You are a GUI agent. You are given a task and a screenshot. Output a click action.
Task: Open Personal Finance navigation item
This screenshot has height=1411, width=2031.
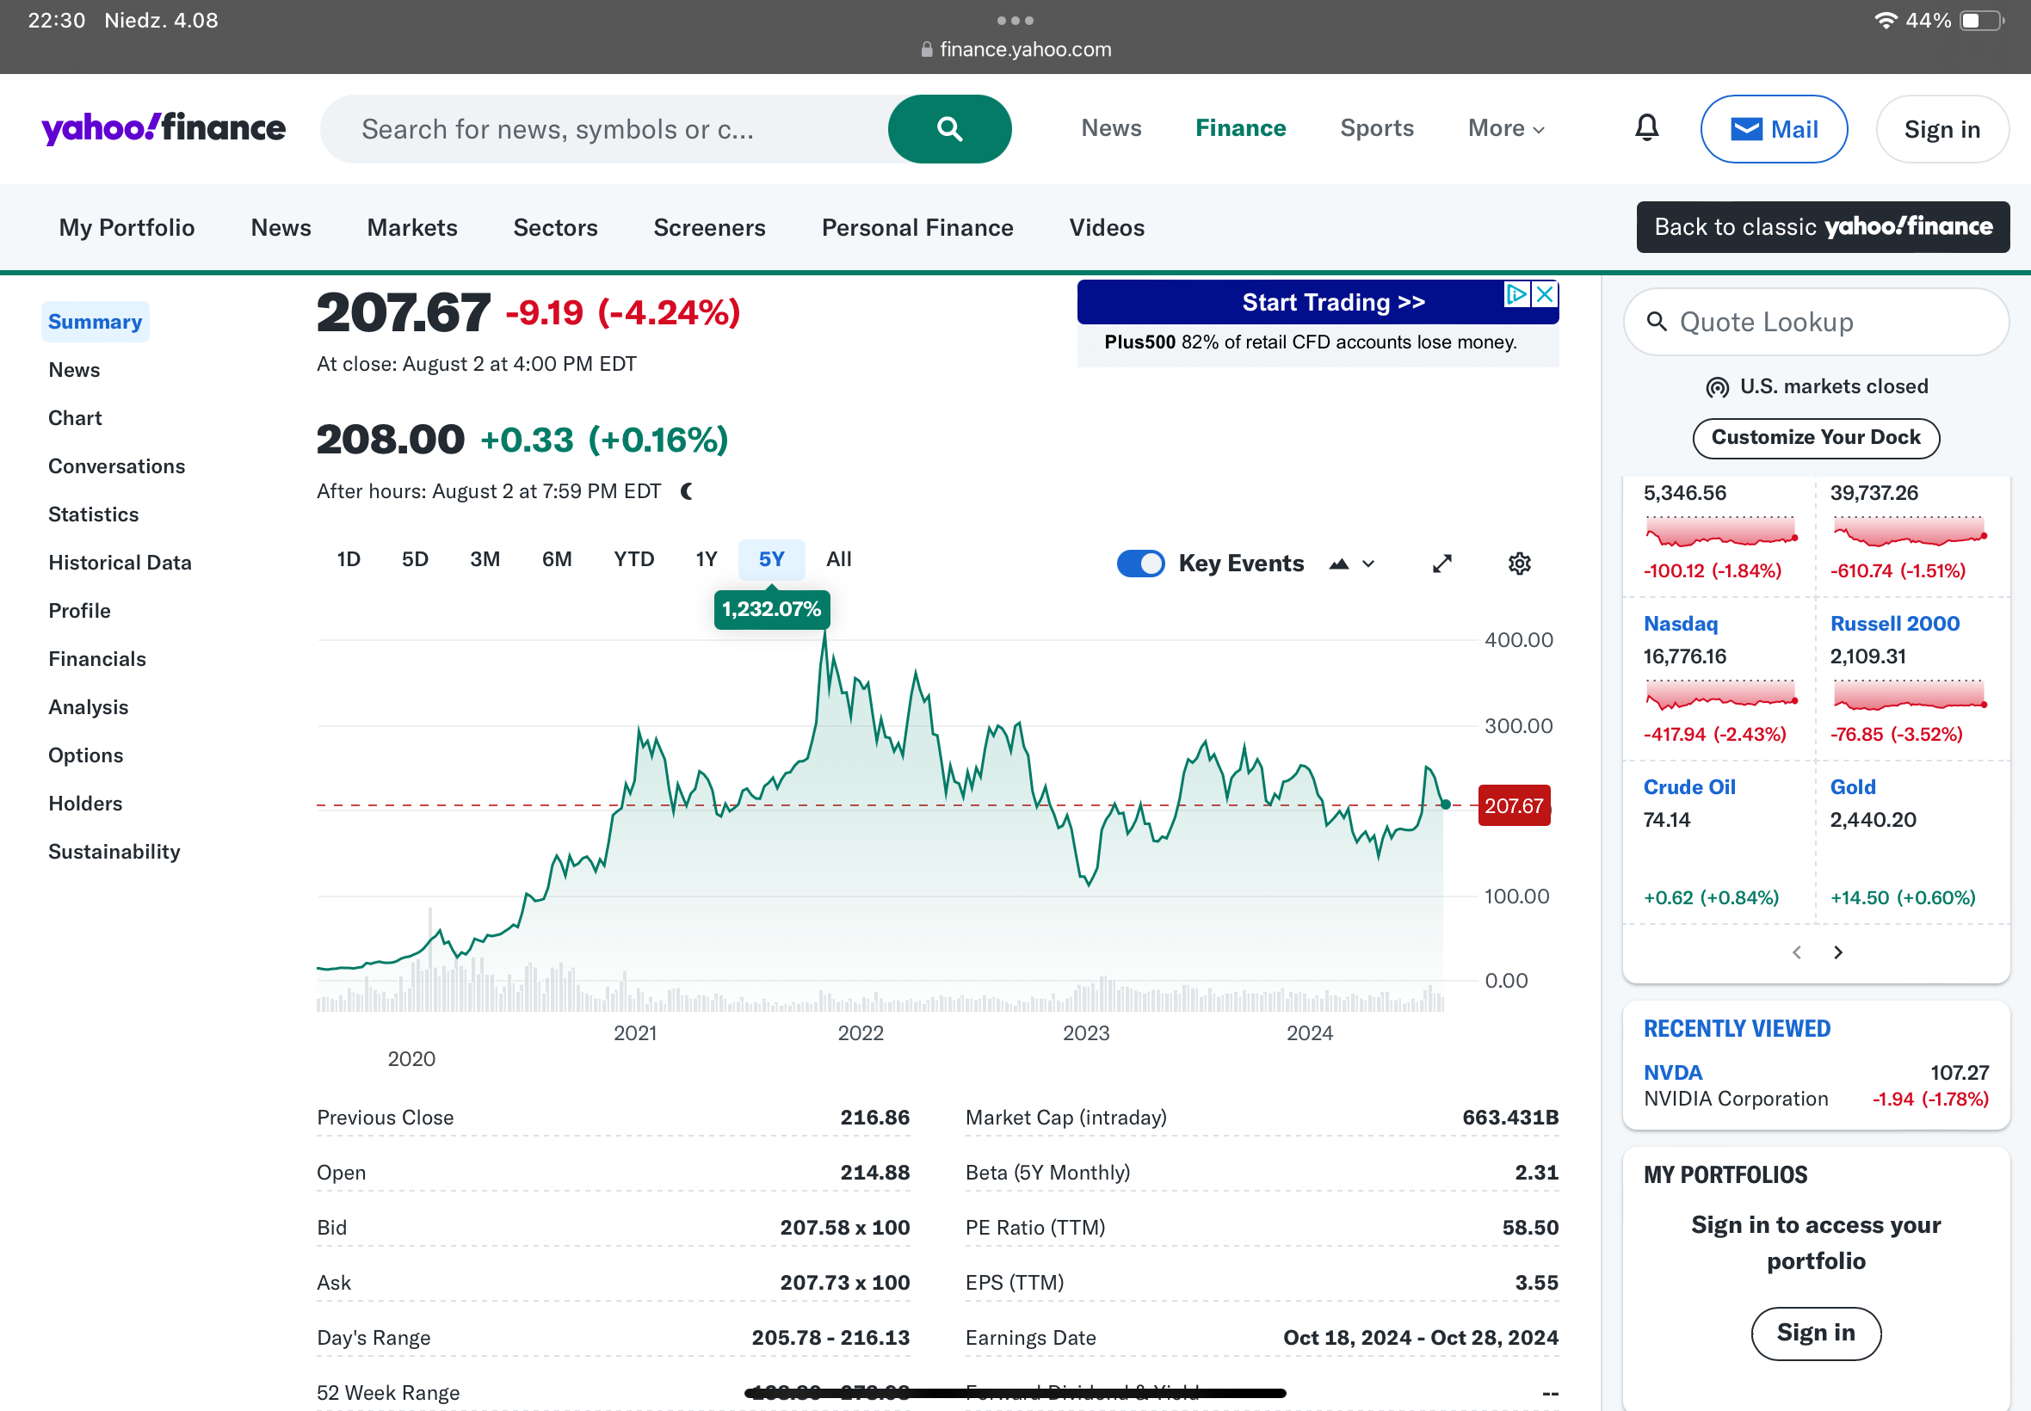[x=917, y=227]
